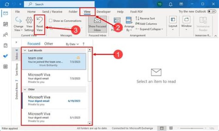Open Mail module in left sidebar

click(x=5, y=13)
